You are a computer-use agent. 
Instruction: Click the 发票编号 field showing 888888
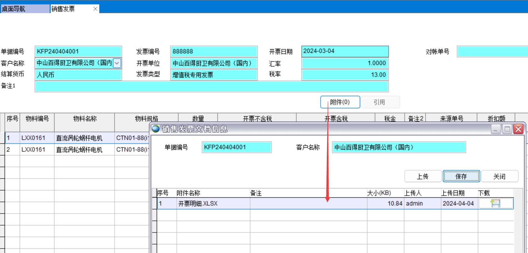213,52
